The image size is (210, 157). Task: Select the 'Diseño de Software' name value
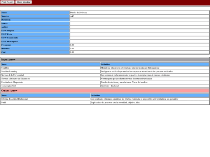tap(79, 12)
